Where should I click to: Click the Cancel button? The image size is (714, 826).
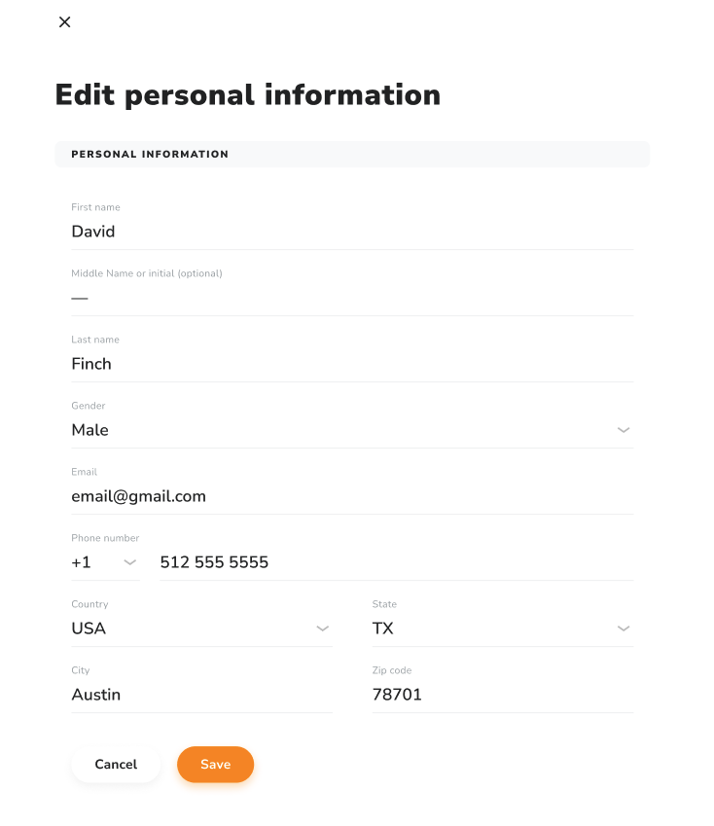[x=116, y=765]
